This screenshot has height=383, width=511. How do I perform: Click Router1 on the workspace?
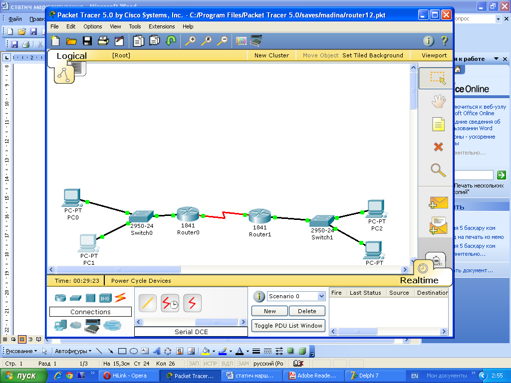[x=259, y=216]
